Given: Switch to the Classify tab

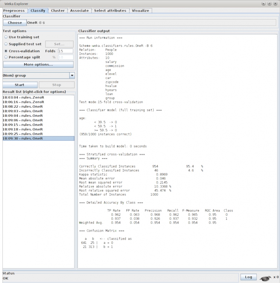Looking at the screenshot, I should 38,10.
